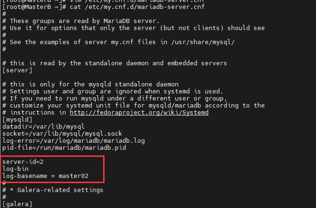Click the fedoraproject.org Systemd wiki link
Image resolution: width=316 pixels, height=208 pixels.
point(139,113)
